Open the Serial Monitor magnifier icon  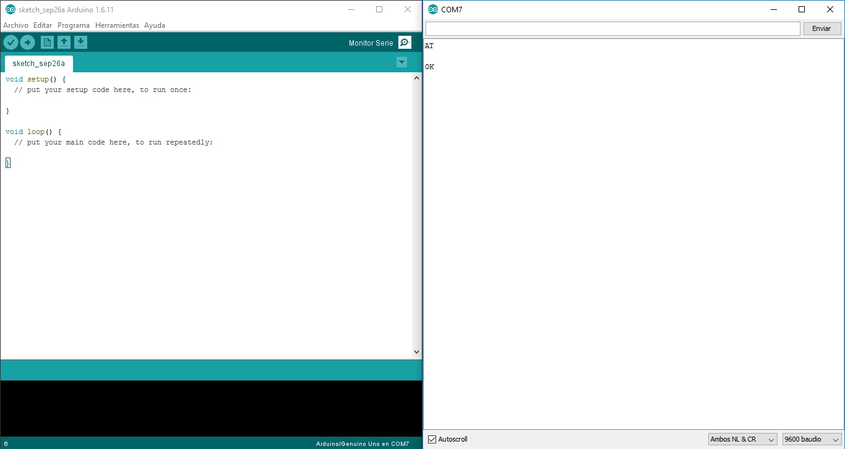tap(404, 42)
